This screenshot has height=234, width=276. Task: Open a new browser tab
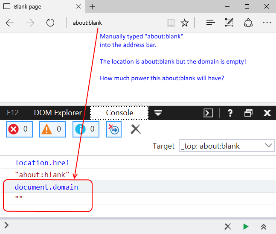click(x=93, y=6)
